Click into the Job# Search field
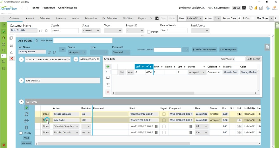Image resolution: width=279 pixels, height=148 pixels. pyautogui.click(x=83, y=41)
